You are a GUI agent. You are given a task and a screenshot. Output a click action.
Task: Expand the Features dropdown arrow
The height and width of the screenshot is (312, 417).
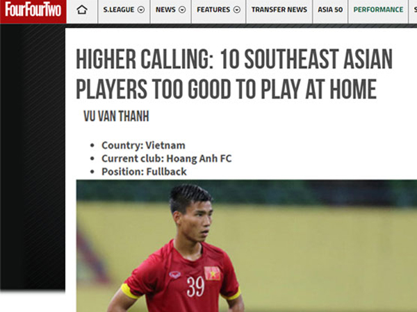tap(237, 10)
